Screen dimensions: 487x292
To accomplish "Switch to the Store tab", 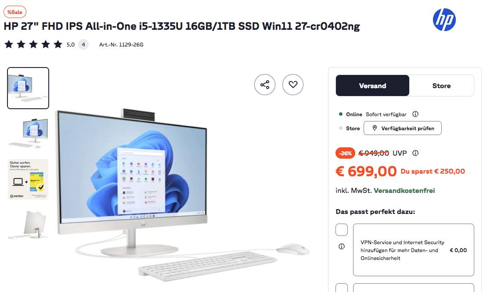I will click(x=441, y=86).
